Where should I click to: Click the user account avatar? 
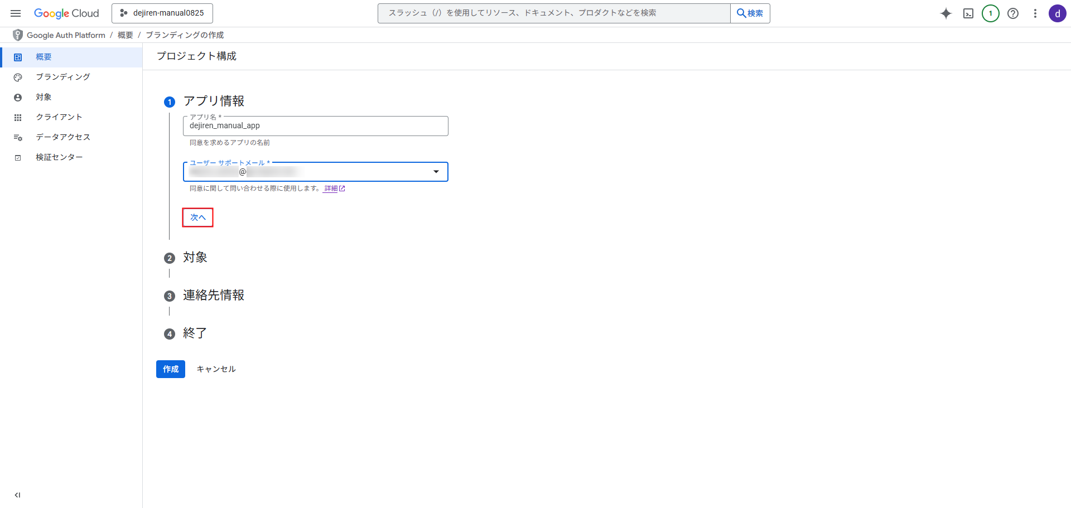click(x=1057, y=13)
